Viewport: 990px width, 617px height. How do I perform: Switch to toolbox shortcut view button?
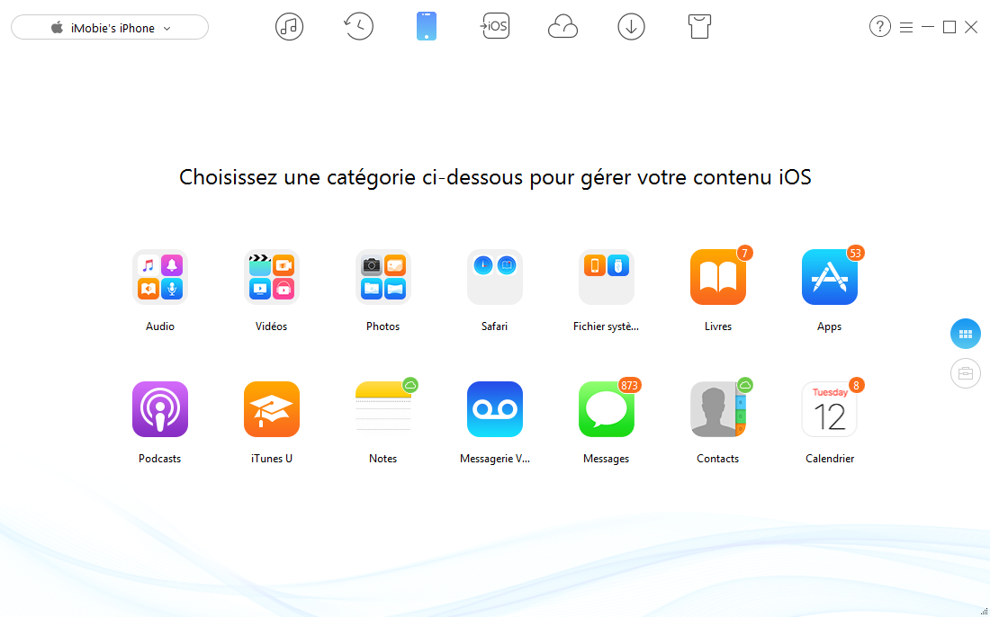pos(966,373)
